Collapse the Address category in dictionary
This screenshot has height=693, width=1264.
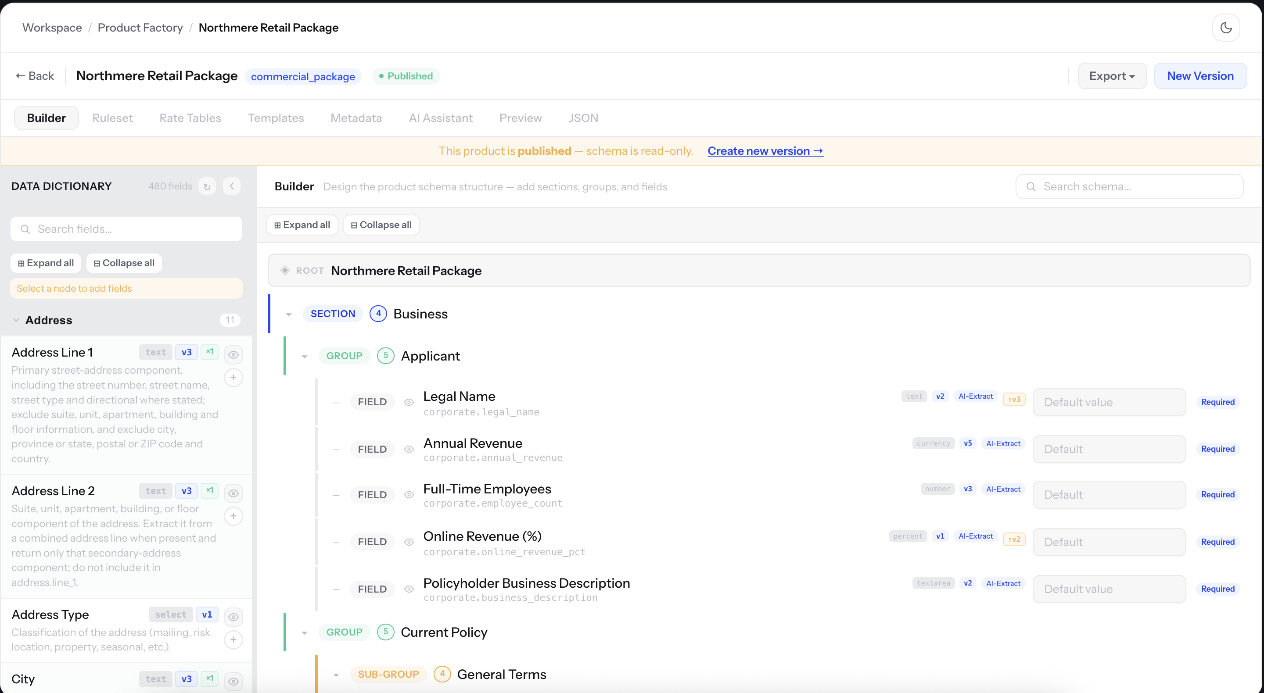[x=16, y=320]
